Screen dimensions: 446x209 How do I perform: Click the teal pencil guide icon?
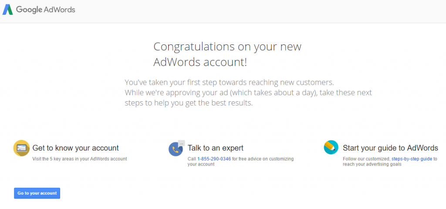point(331,147)
